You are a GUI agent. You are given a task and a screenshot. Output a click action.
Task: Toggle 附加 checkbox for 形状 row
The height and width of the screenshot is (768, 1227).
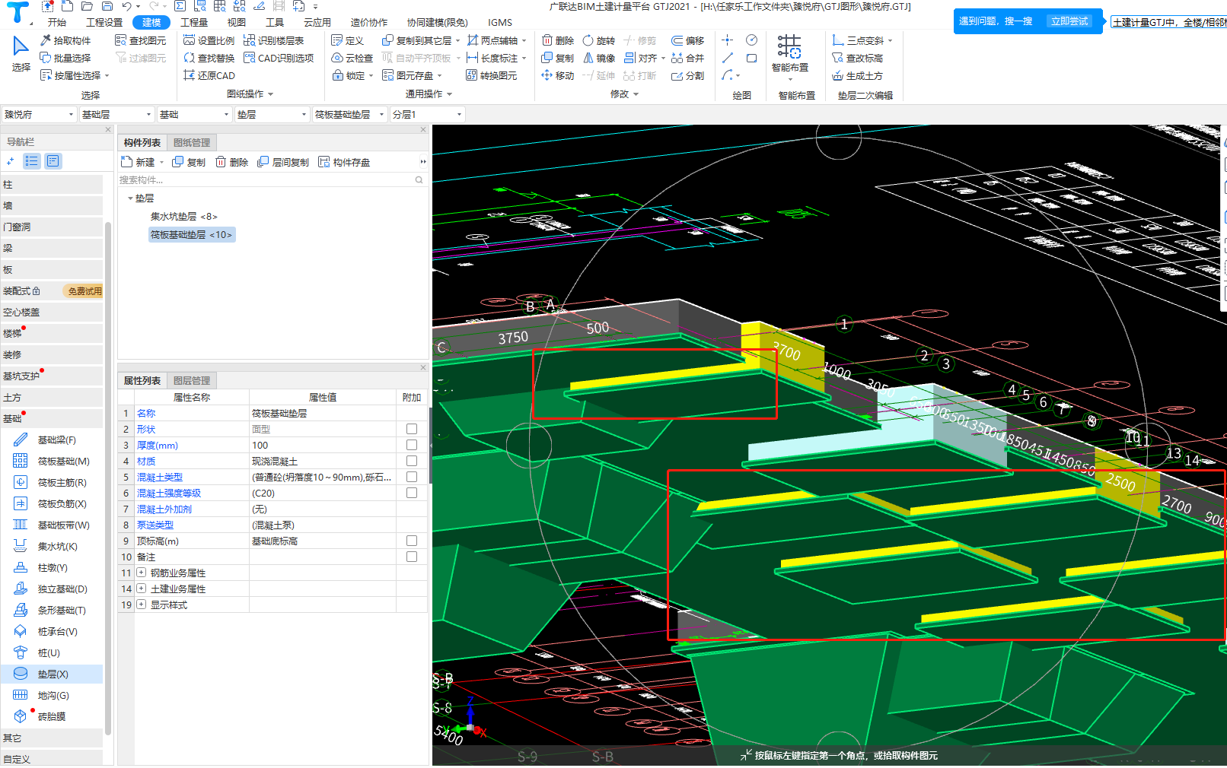pos(412,429)
